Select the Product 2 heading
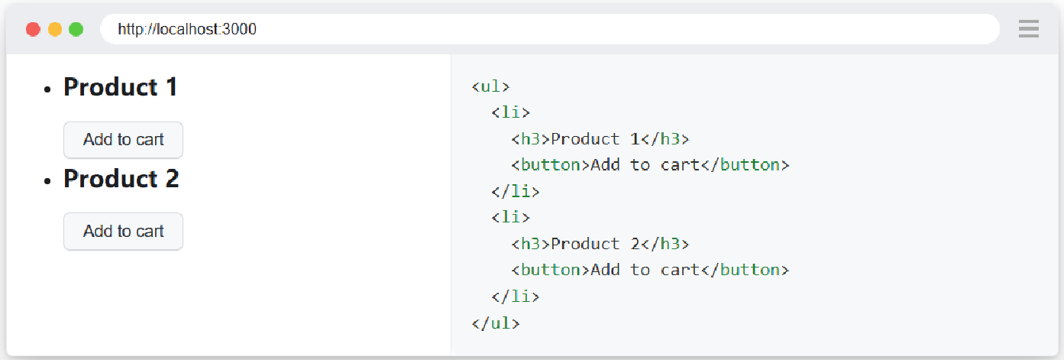Image resolution: width=1064 pixels, height=360 pixels. 121,179
